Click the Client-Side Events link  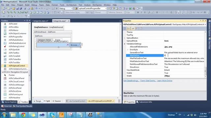coord(148,81)
